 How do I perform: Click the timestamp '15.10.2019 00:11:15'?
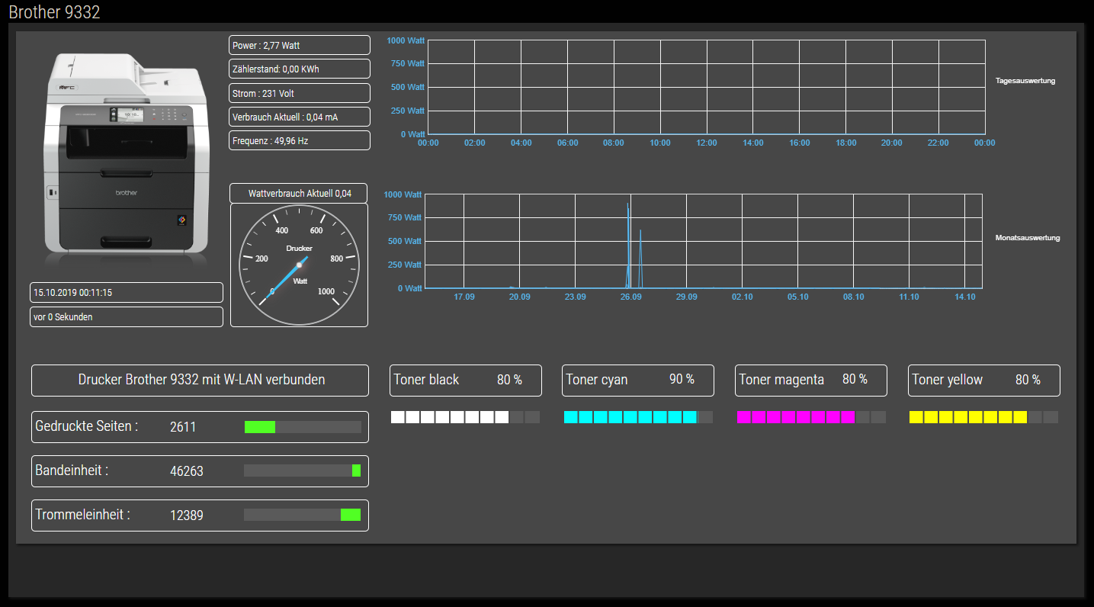point(127,292)
